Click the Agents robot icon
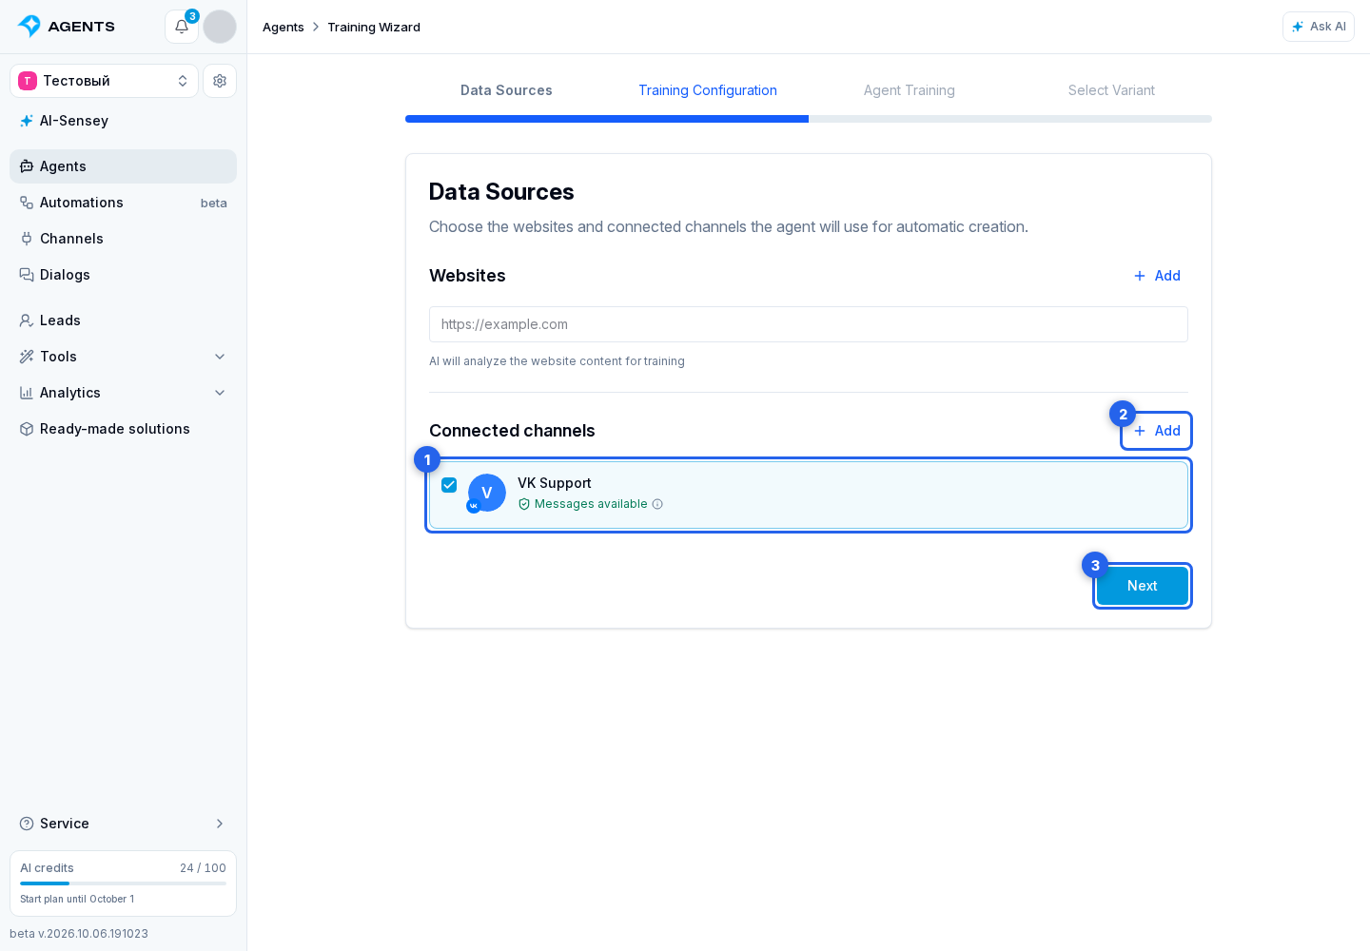The width and height of the screenshot is (1370, 951). 27,166
